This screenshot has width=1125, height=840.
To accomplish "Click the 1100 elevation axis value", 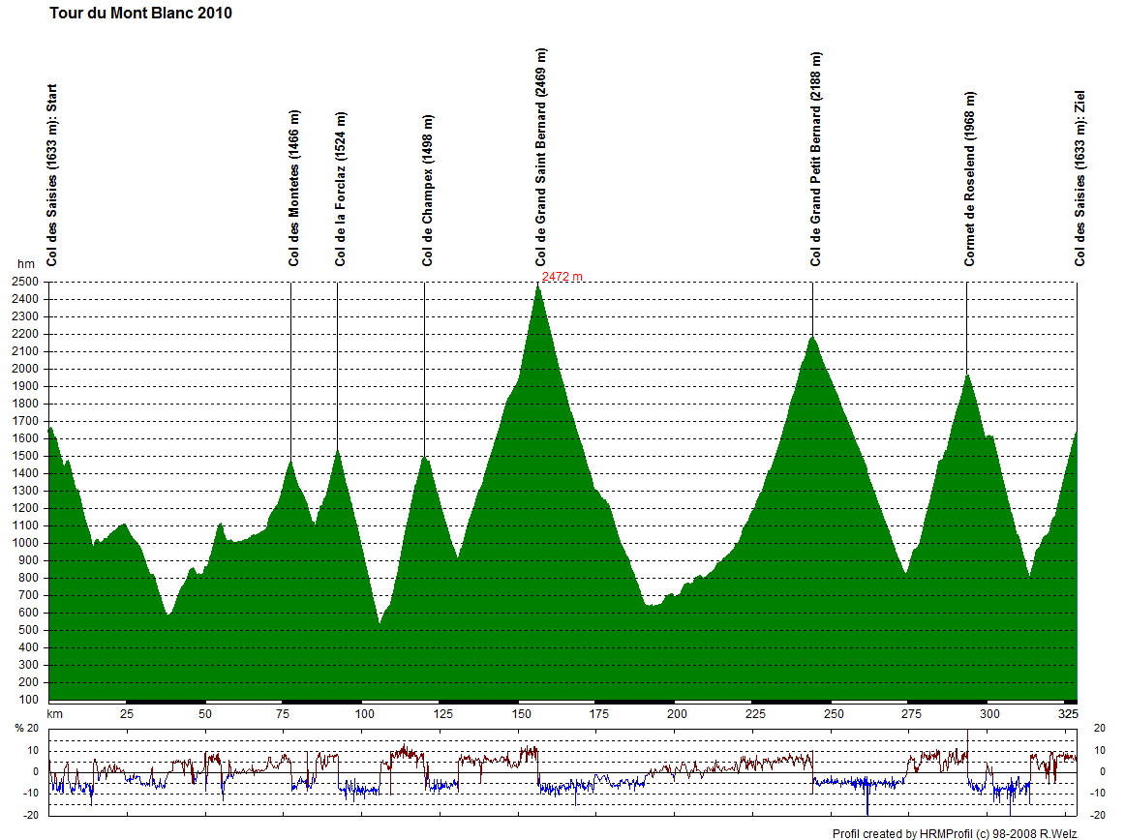I will (25, 525).
